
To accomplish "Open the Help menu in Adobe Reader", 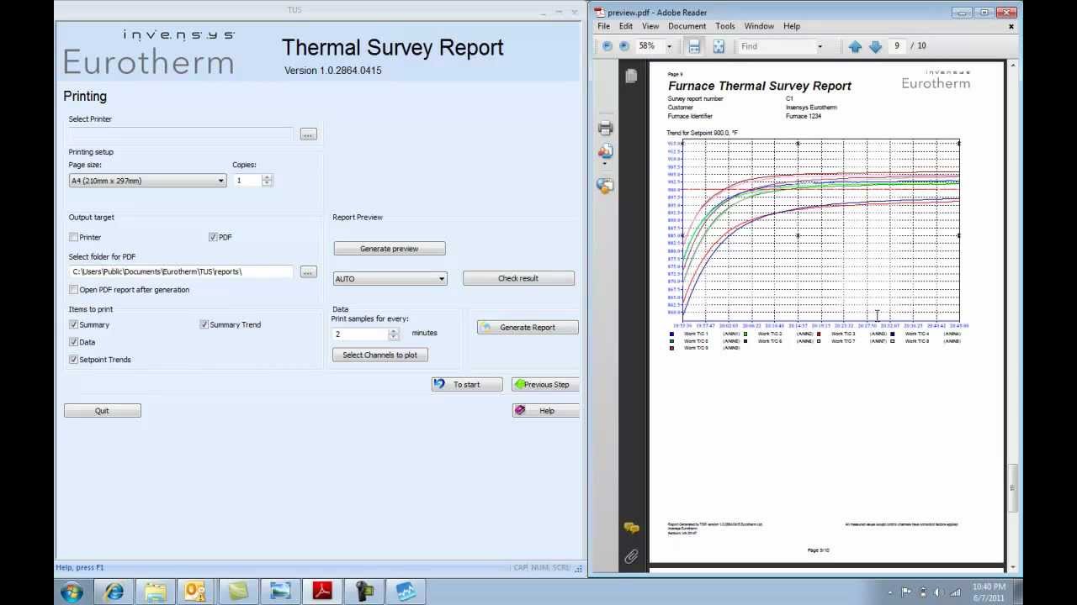I will tap(792, 26).
